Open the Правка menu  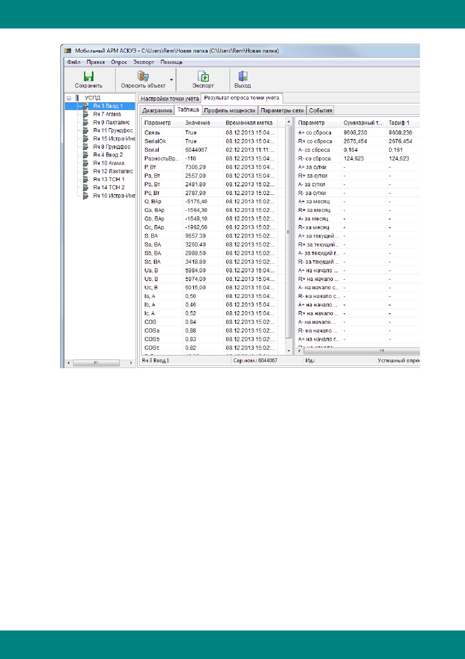point(96,62)
